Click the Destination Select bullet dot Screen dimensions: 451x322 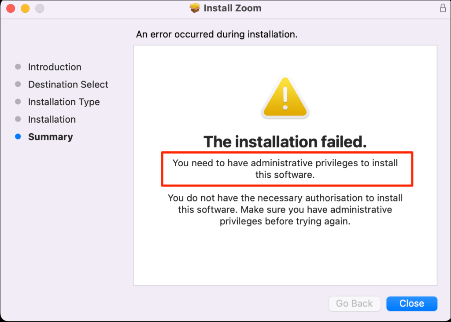[18, 84]
